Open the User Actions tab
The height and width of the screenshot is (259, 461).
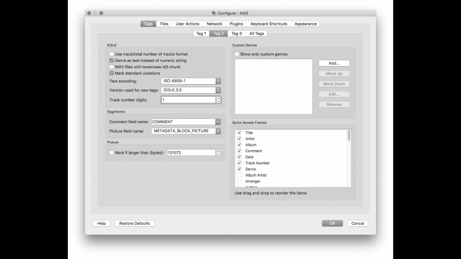pyautogui.click(x=188, y=24)
